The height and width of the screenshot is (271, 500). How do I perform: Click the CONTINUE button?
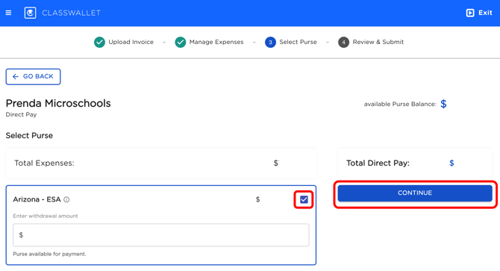click(415, 193)
